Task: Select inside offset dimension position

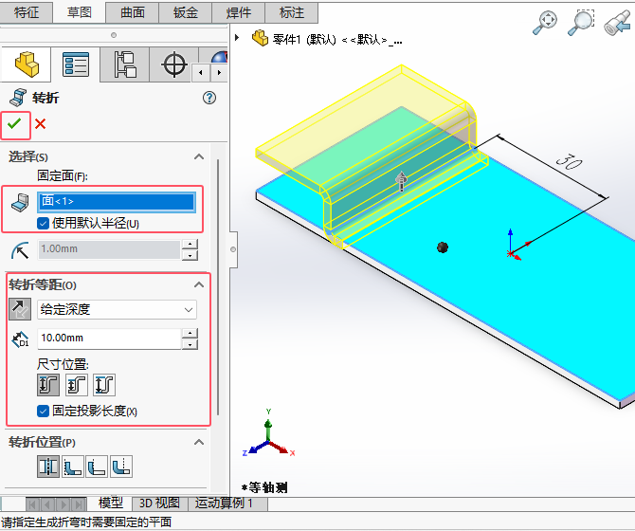Action: pos(76,385)
